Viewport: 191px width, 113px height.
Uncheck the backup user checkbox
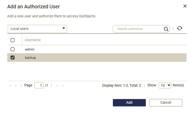pos(13,58)
